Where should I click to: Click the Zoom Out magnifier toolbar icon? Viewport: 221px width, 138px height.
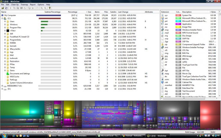coord(45,8)
